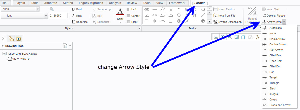Open the datum display filters icon
This screenshot has width=300, height=110.
[x=257, y=37]
